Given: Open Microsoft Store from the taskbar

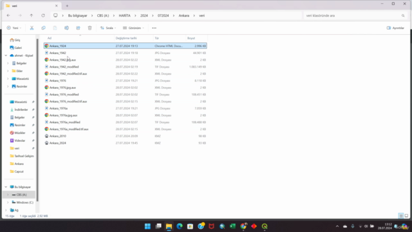Looking at the screenshot, I should [190, 226].
